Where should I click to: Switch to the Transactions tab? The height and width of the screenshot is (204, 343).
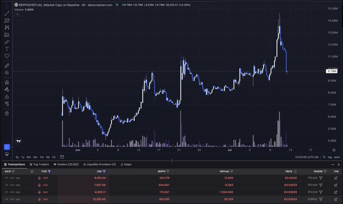(15, 164)
